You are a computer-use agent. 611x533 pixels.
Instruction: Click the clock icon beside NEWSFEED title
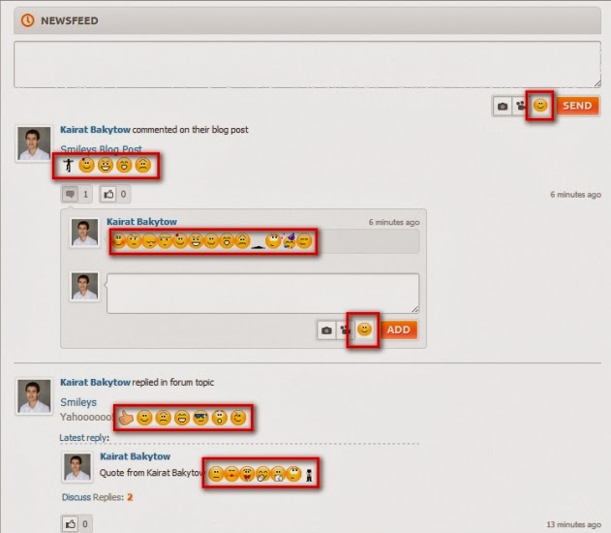click(27, 20)
